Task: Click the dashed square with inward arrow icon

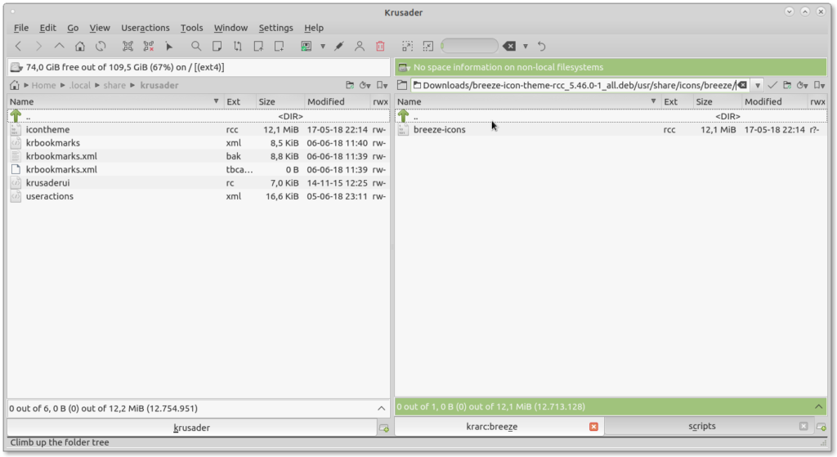Action: [428, 47]
